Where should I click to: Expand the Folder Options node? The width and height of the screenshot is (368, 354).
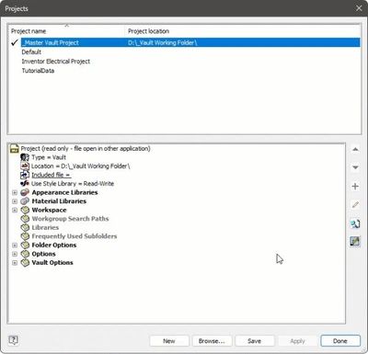pos(15,246)
